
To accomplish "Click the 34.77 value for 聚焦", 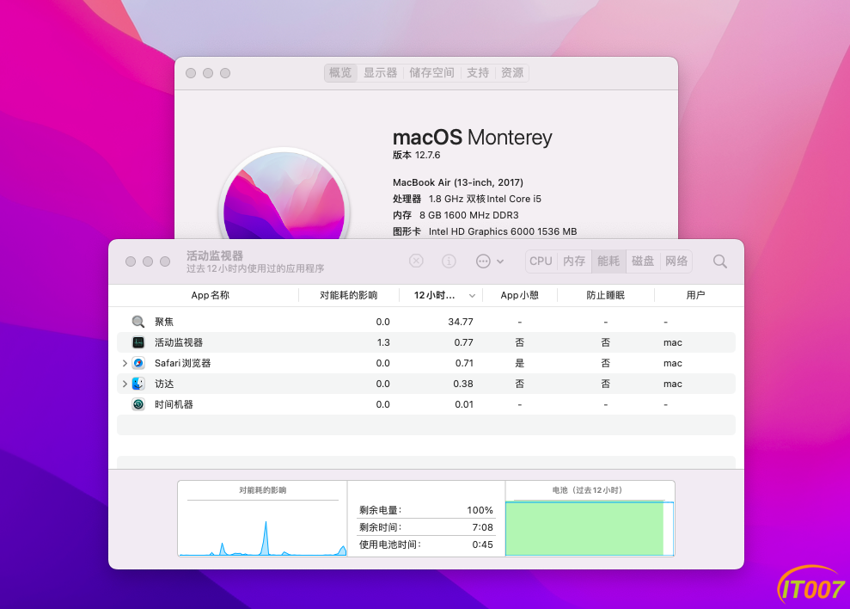I will [461, 322].
